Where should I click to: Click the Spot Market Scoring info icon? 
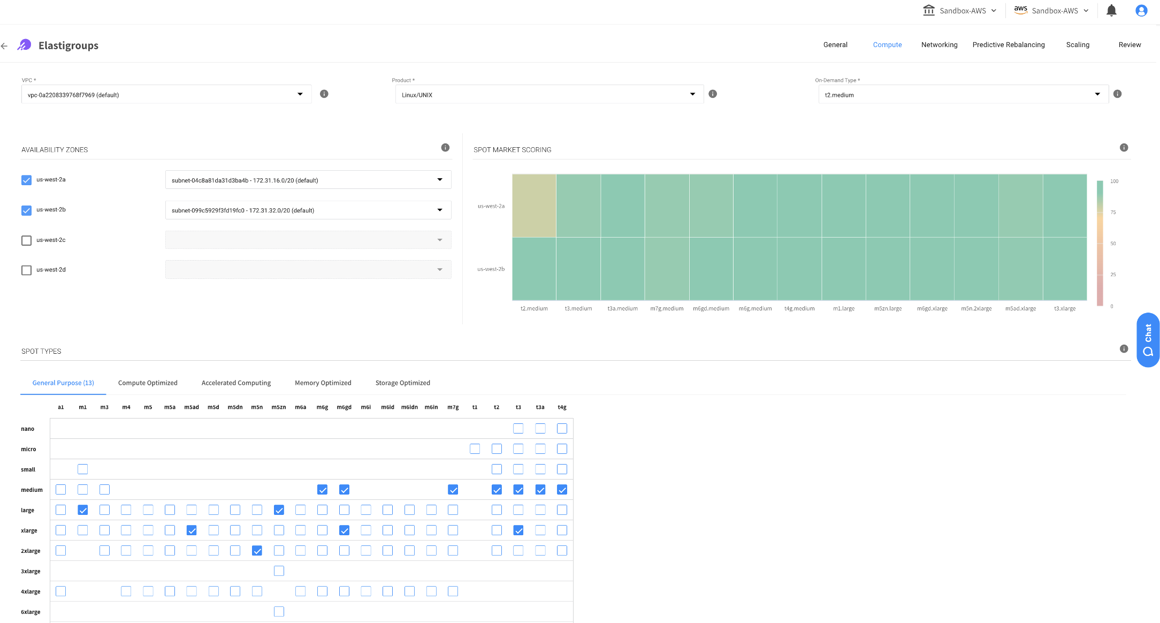[x=1124, y=148]
